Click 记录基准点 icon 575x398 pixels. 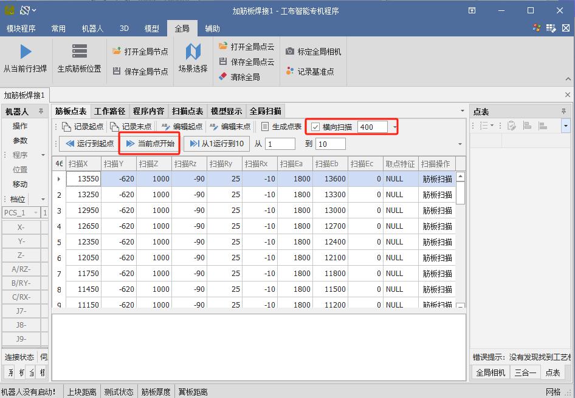click(x=290, y=71)
